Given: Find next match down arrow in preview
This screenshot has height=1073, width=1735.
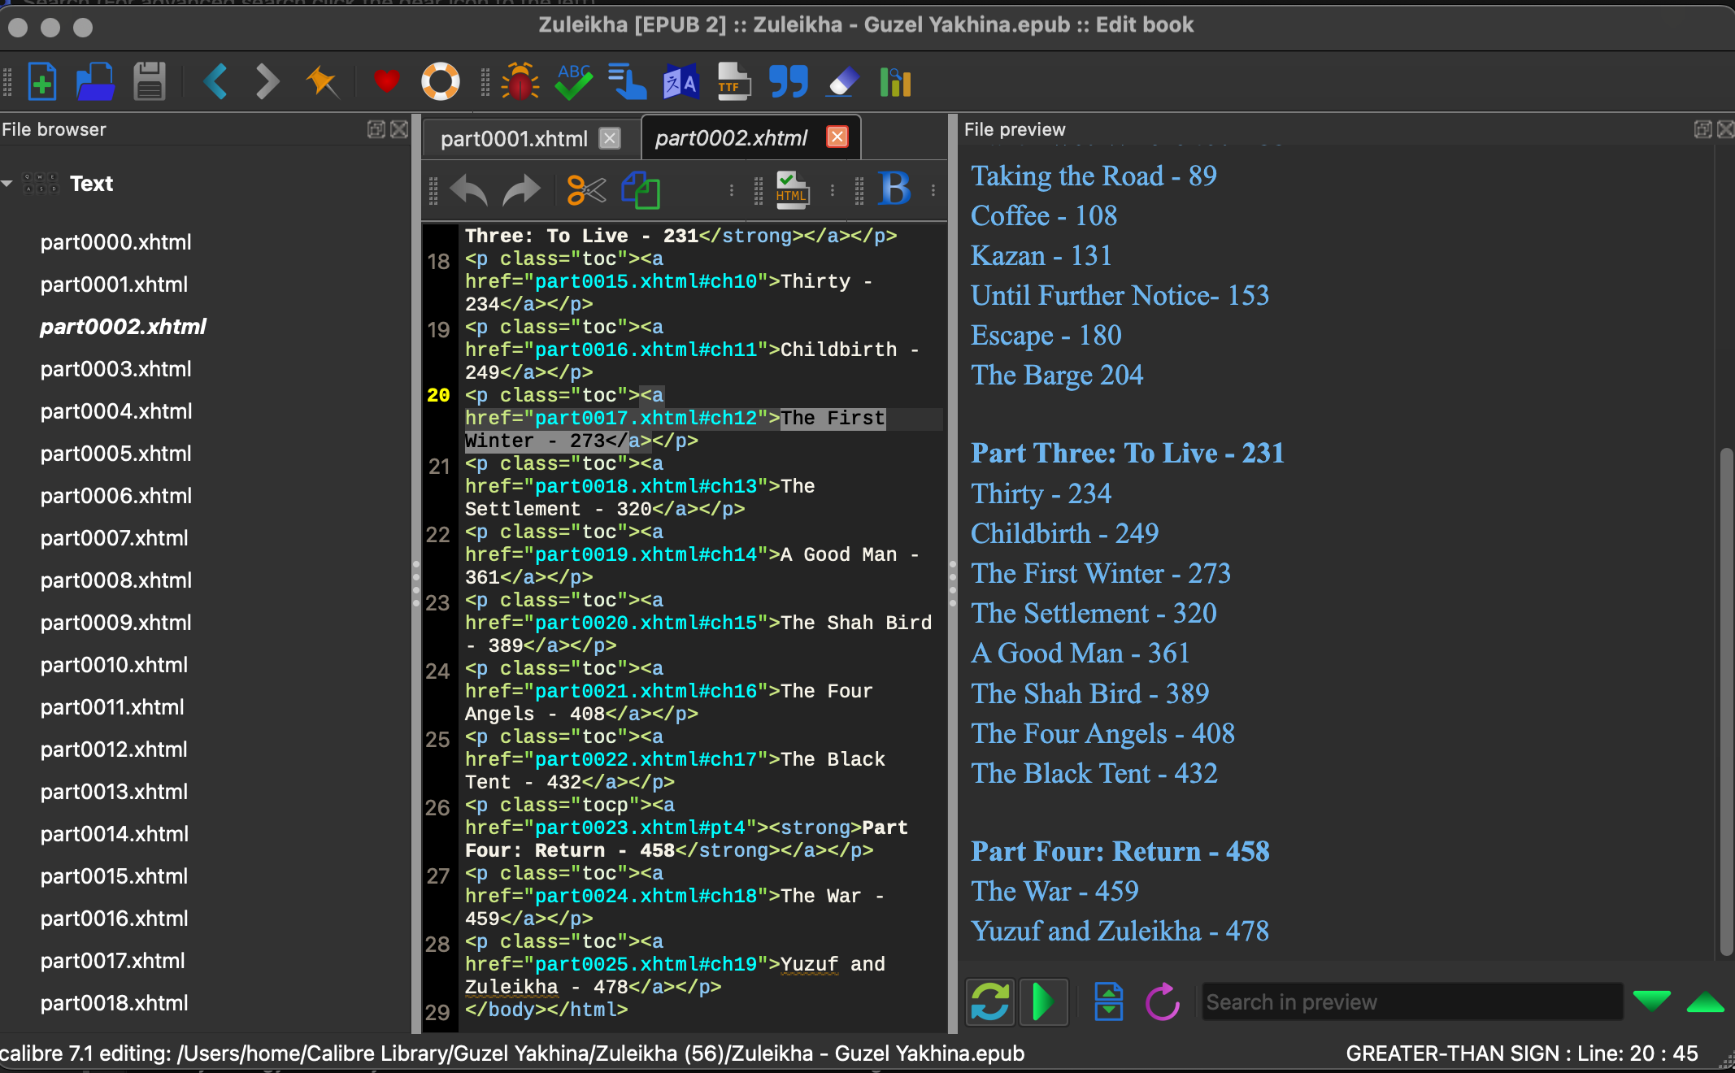Looking at the screenshot, I should point(1651,1001).
